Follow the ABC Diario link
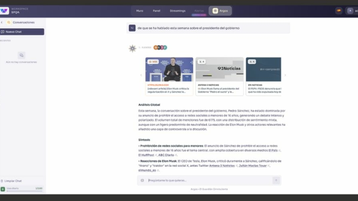 coord(166,155)
